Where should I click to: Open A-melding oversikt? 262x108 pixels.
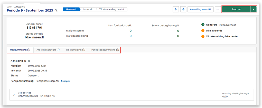pos(200,9)
